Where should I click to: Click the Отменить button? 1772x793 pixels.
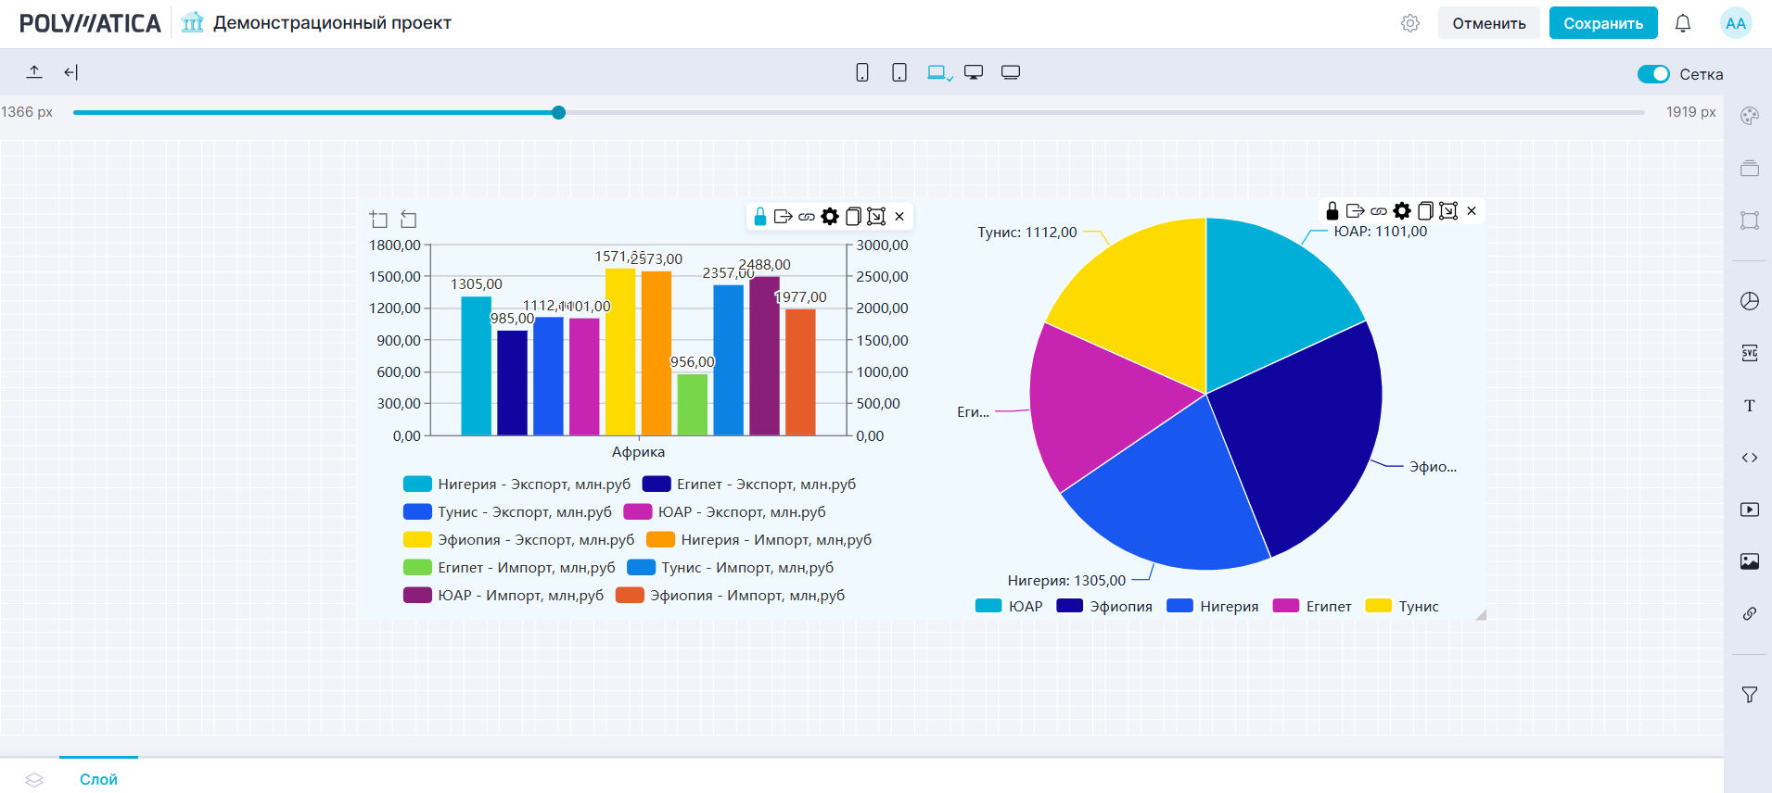(x=1488, y=23)
